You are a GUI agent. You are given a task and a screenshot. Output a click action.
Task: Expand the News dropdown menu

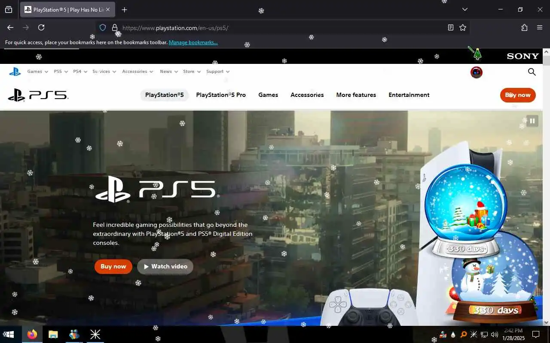(x=169, y=72)
